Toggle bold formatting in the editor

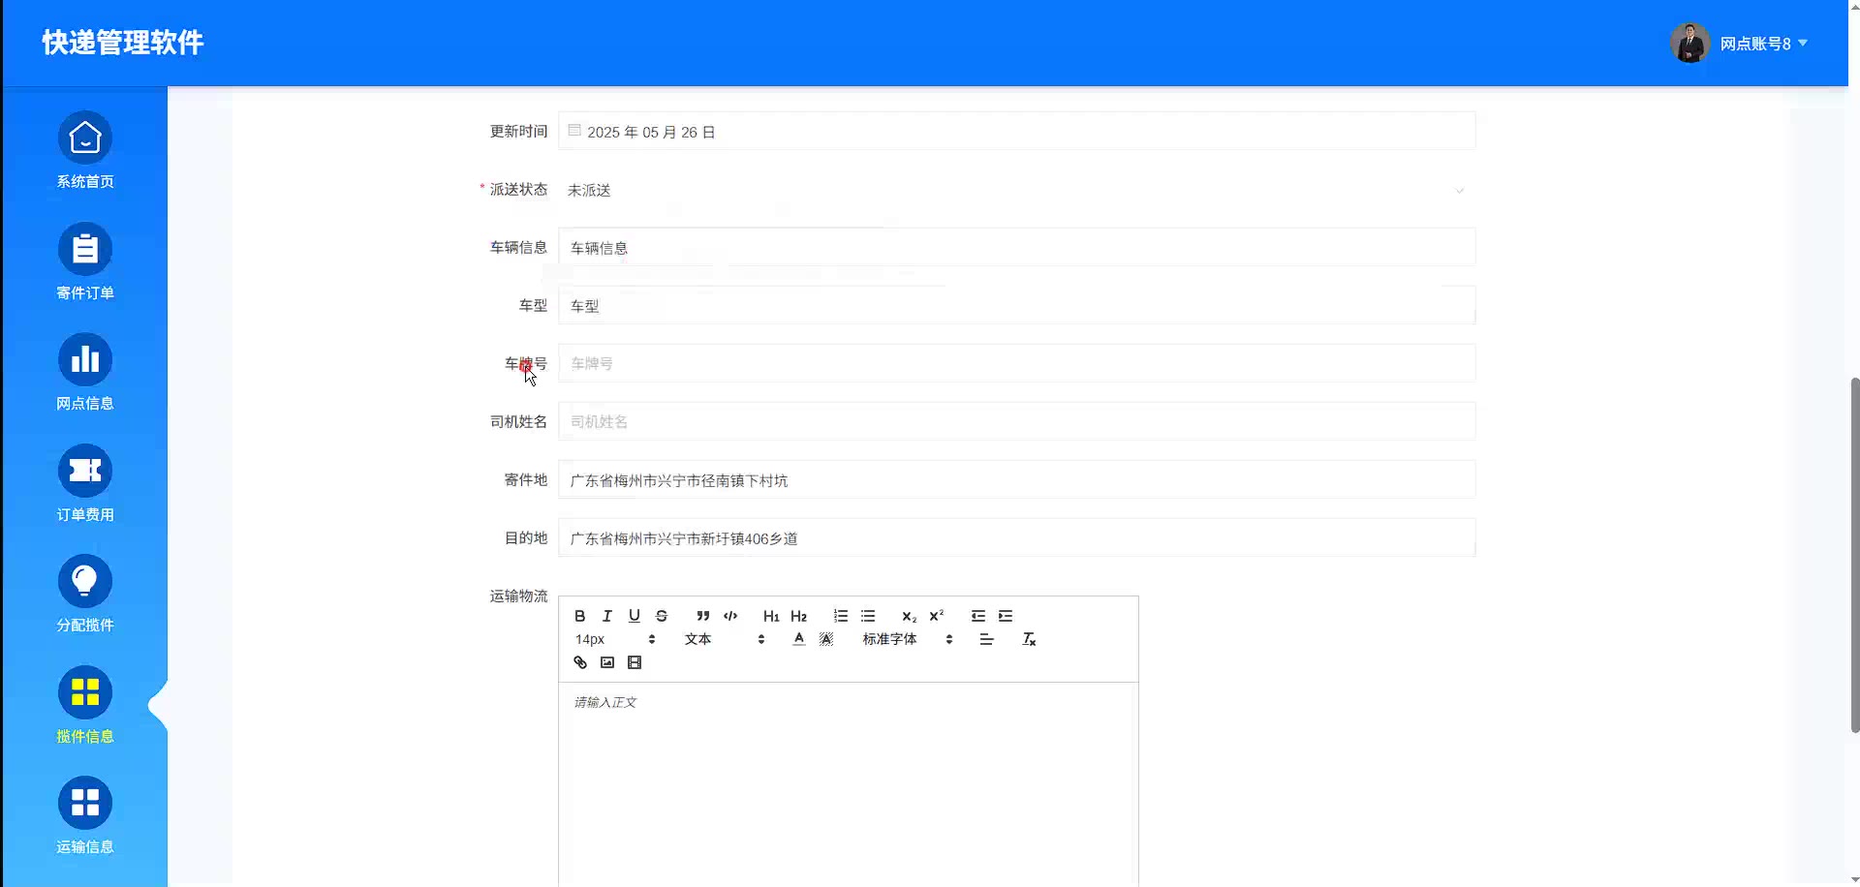point(579,616)
